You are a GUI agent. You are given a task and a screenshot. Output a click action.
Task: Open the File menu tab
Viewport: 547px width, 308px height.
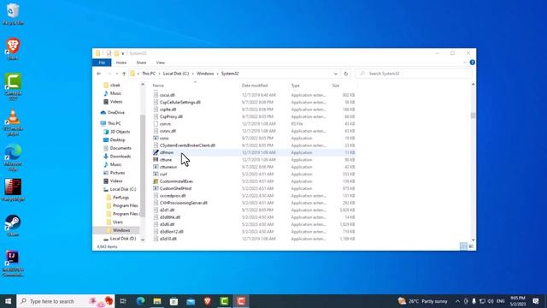pos(102,62)
